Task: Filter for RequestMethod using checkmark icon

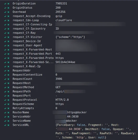Action: click(x=5, y=87)
